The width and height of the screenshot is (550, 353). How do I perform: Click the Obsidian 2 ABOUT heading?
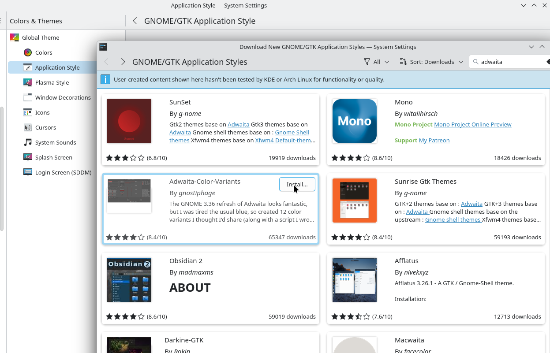(x=190, y=287)
